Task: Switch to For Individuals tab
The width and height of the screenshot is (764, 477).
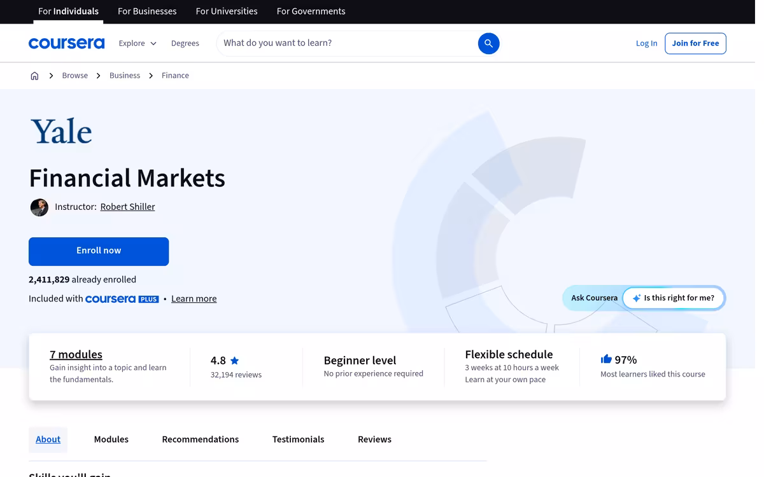Action: 68,11
